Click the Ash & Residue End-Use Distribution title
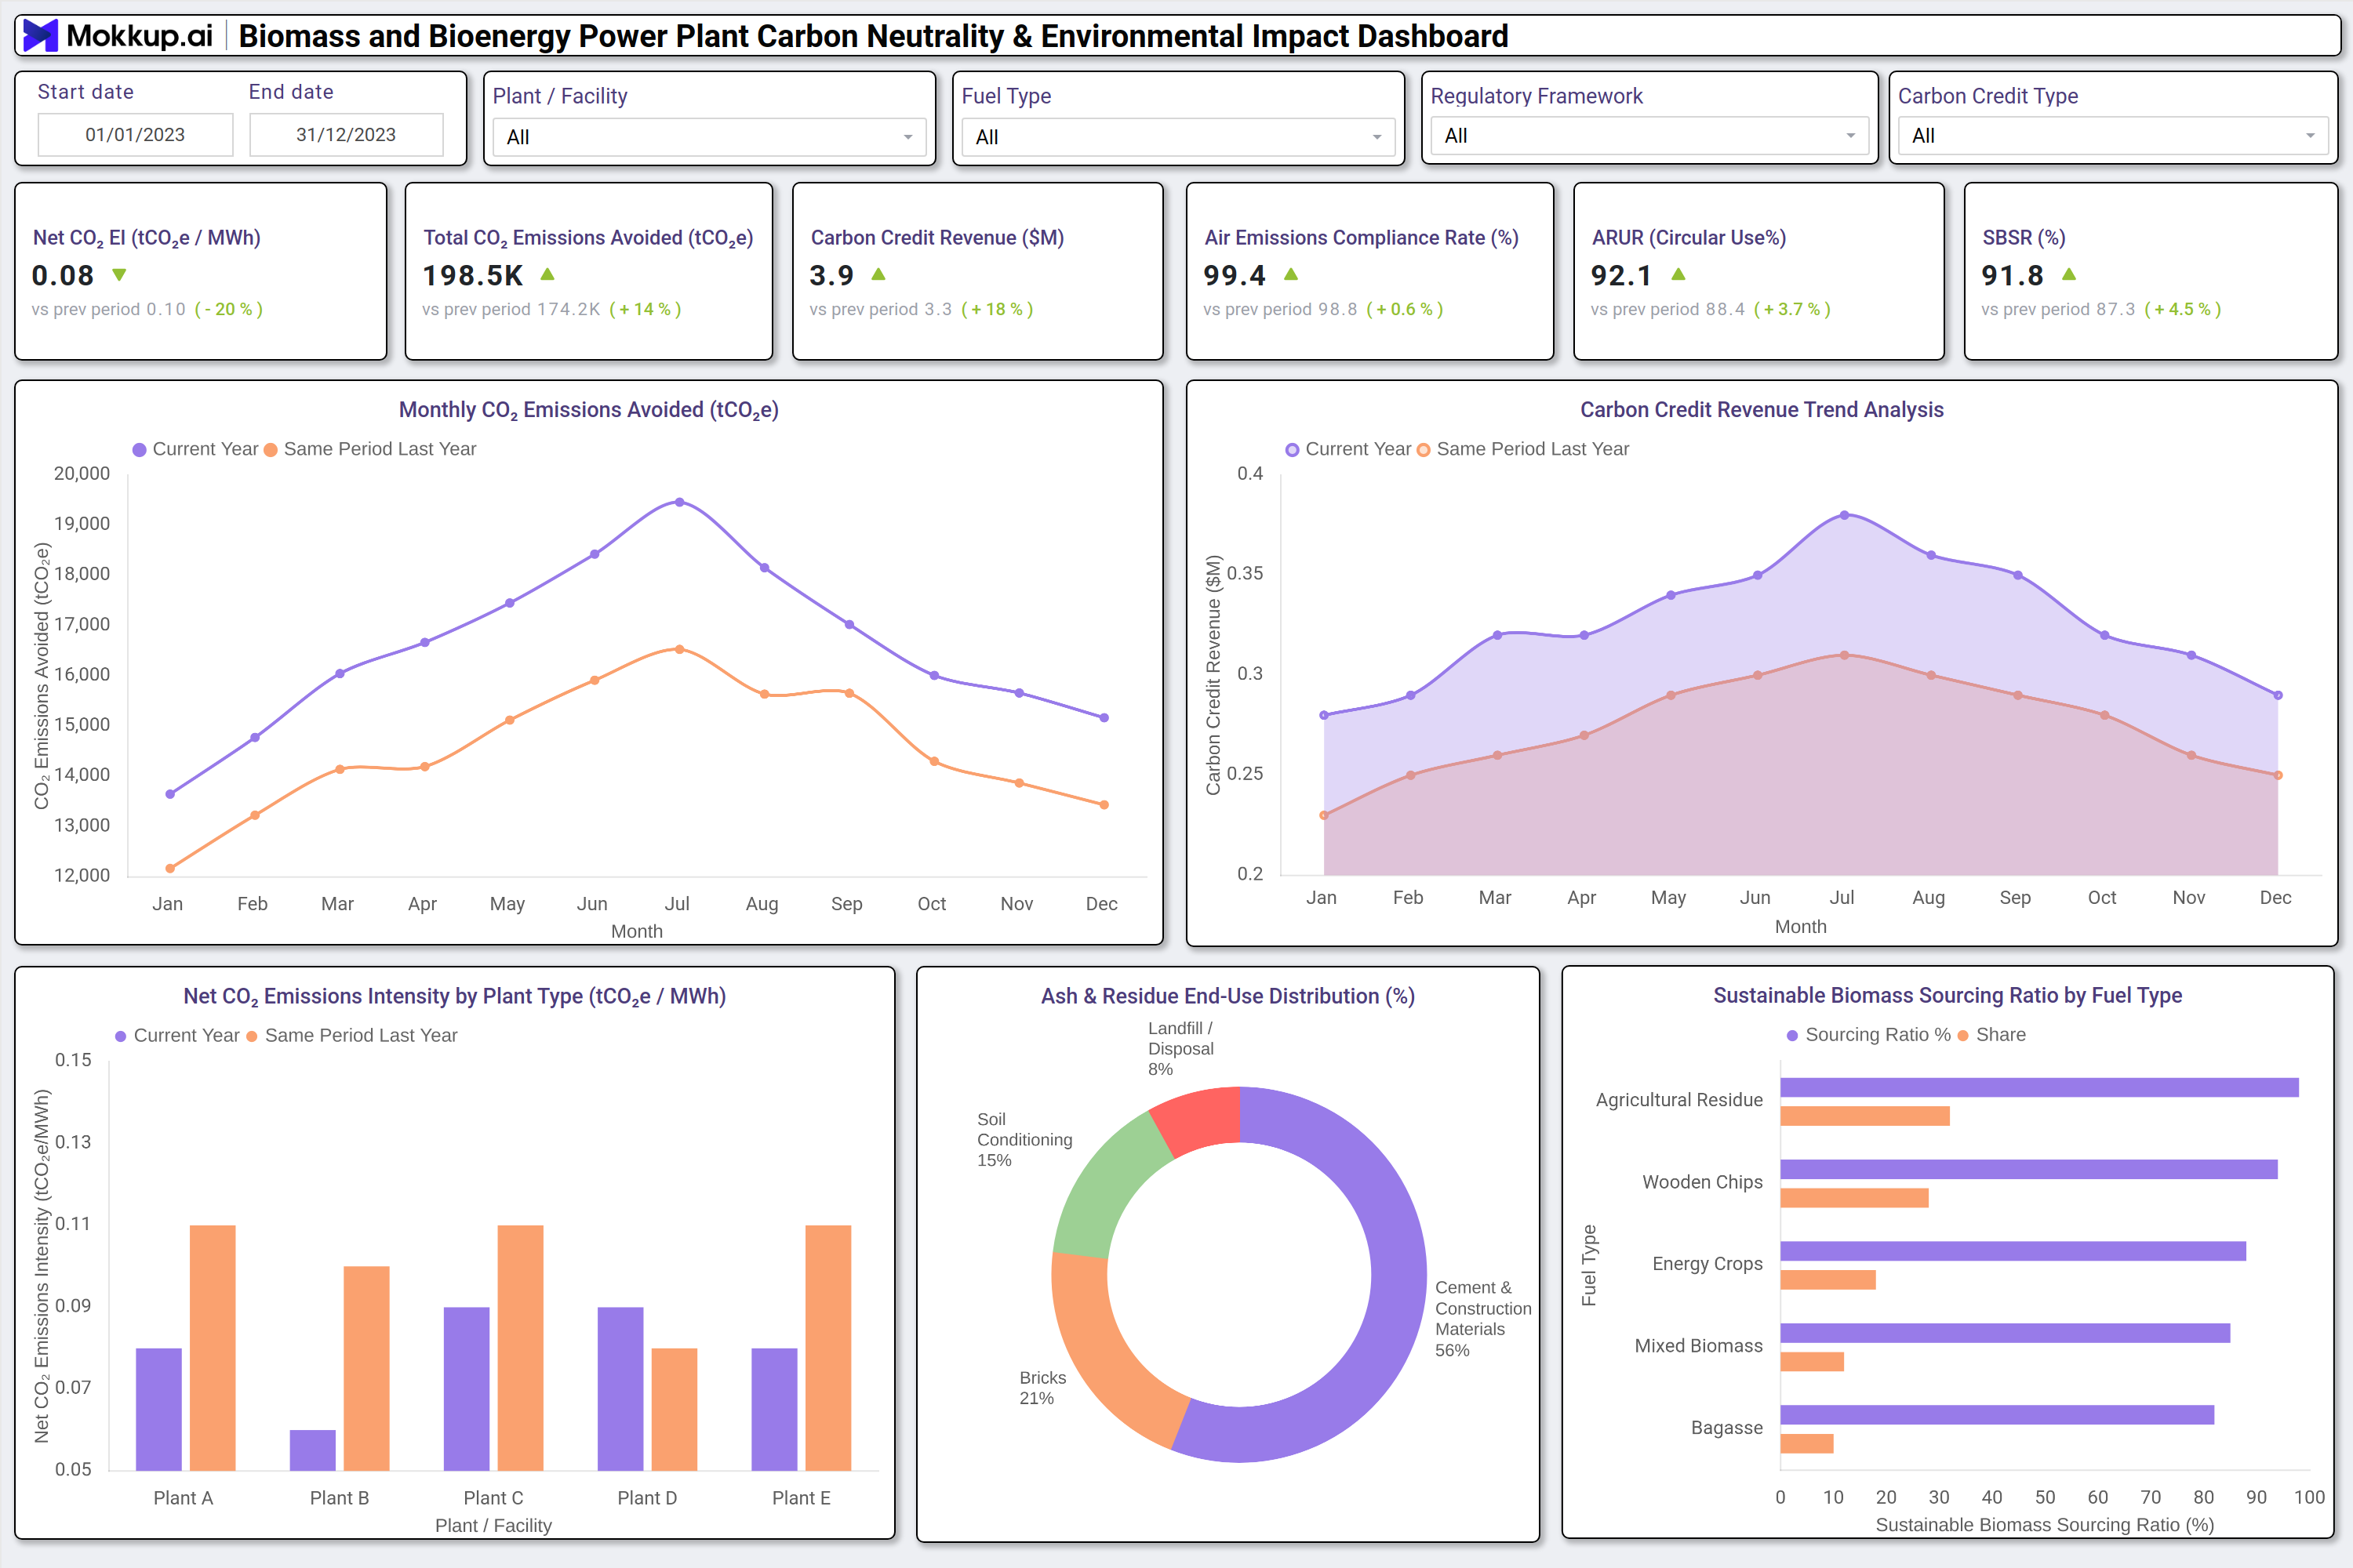Viewport: 2353px width, 1568px height. (1227, 996)
